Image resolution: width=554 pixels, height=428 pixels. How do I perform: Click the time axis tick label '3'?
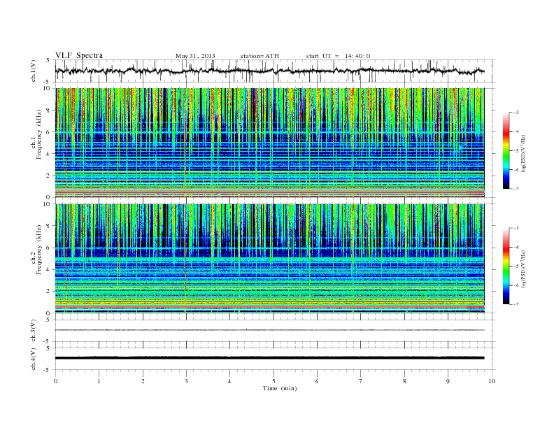pyautogui.click(x=186, y=381)
